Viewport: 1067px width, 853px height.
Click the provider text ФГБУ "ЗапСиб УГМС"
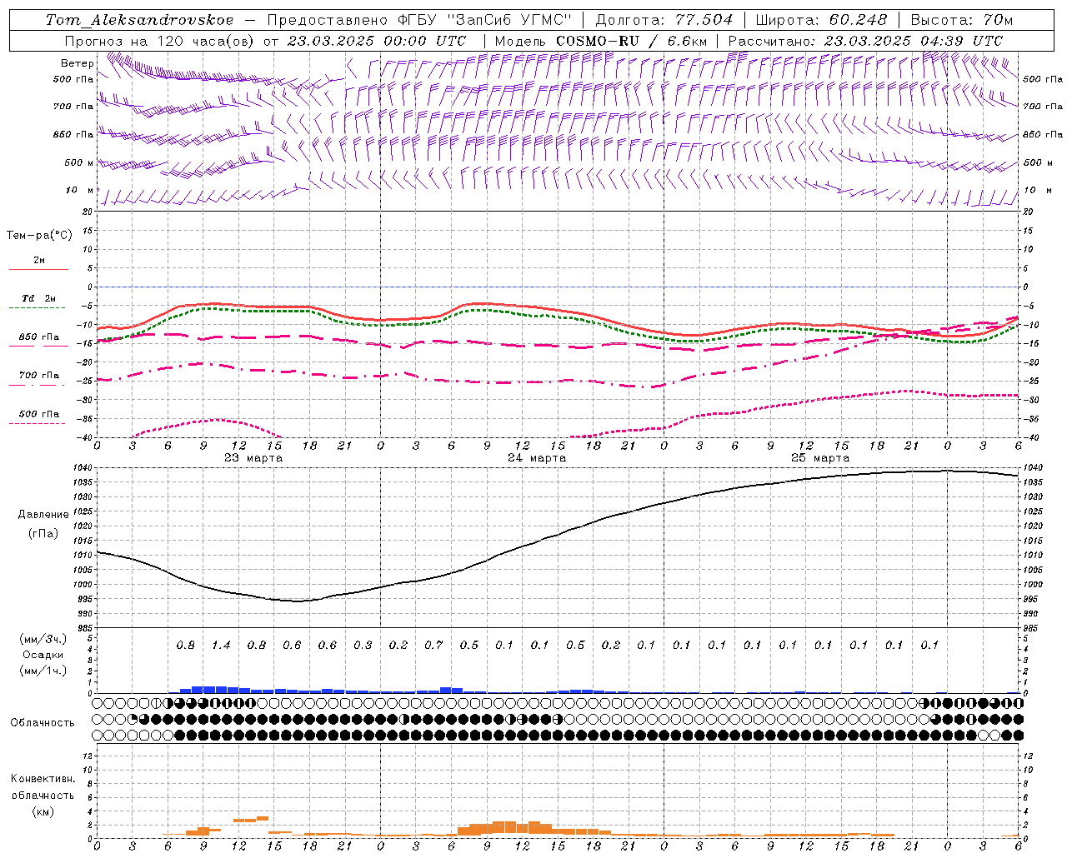(483, 20)
